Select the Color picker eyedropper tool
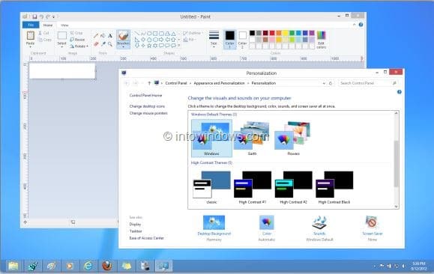Screen dimensions: 434x274 [103, 44]
